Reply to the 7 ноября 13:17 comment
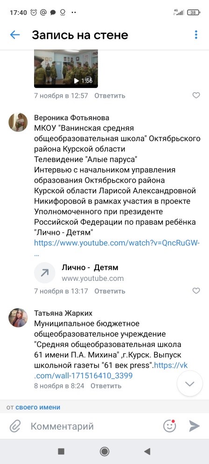 pyautogui.click(x=110, y=291)
